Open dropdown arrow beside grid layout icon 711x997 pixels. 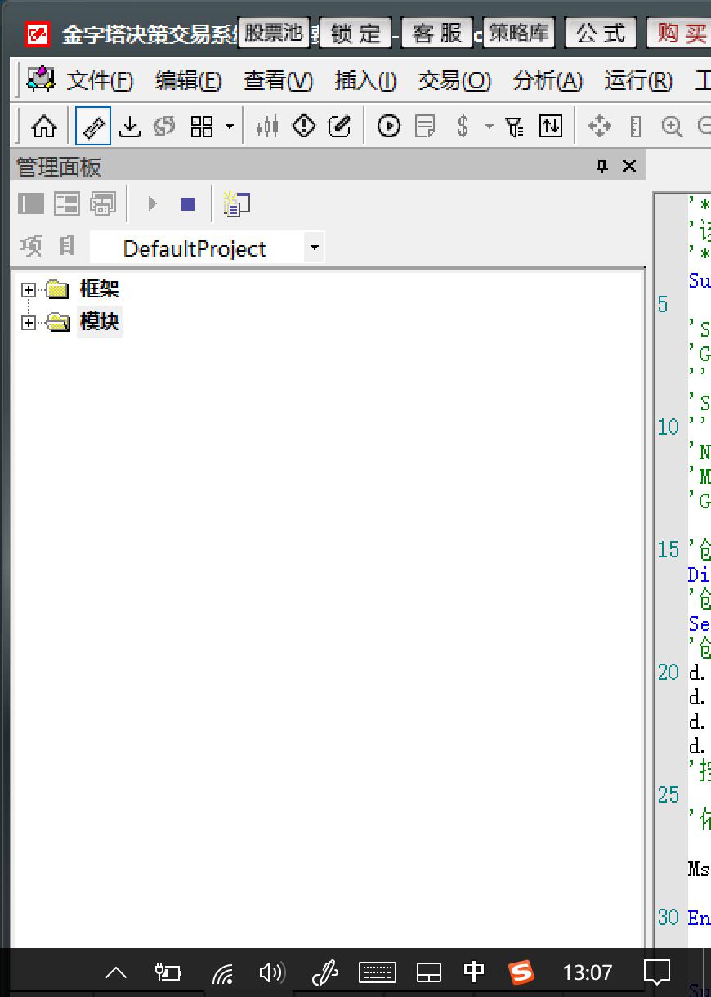click(x=229, y=127)
